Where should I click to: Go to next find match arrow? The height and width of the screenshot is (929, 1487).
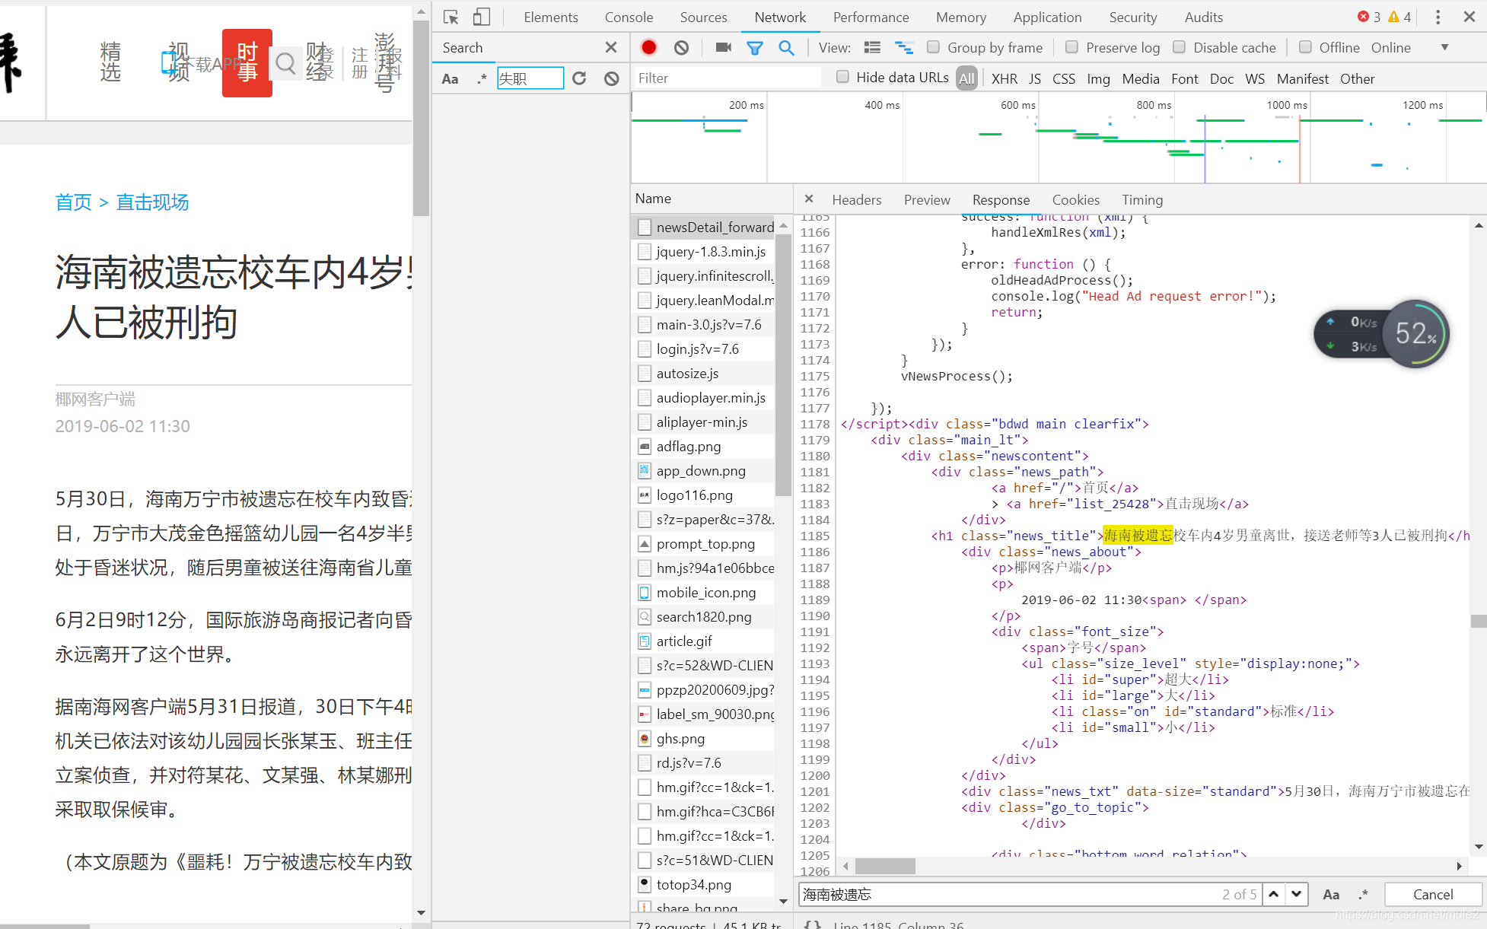tap(1296, 894)
